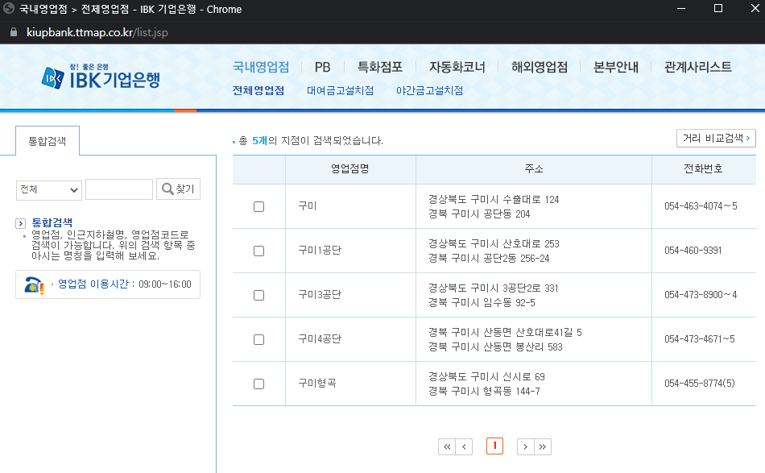Select the 구미형곡 row checkbox

[258, 384]
